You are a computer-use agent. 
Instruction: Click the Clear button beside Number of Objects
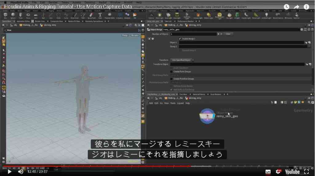tap(228, 34)
